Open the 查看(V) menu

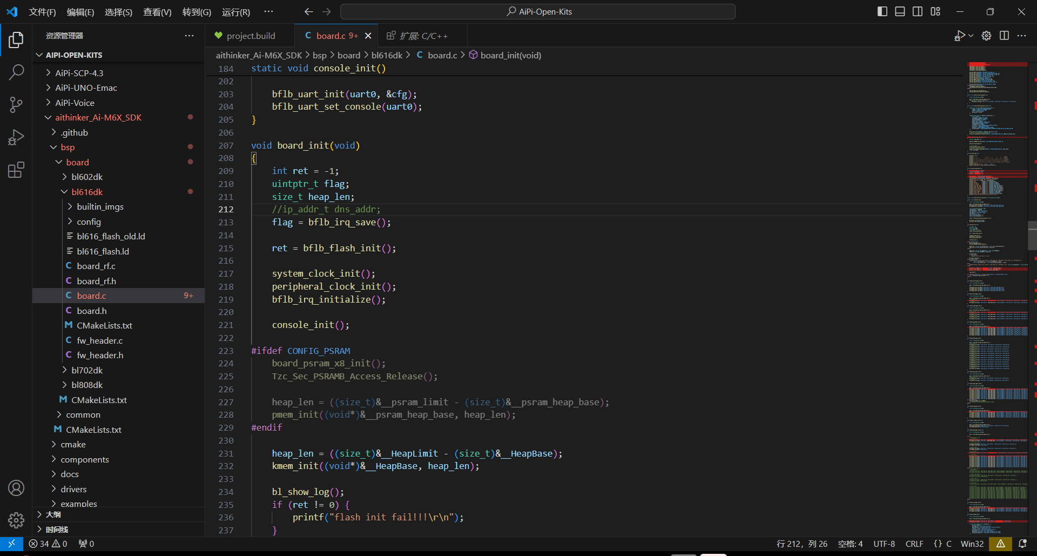[x=157, y=12]
